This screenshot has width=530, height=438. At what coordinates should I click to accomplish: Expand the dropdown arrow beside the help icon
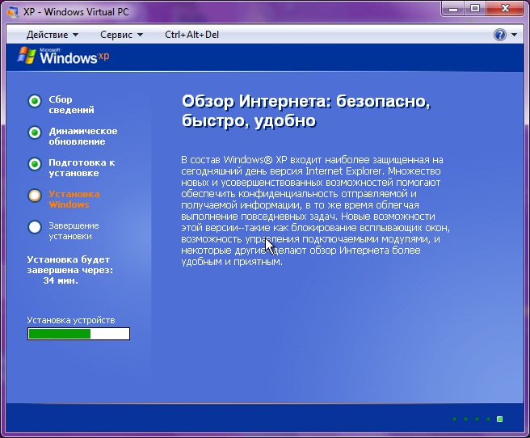(x=514, y=35)
